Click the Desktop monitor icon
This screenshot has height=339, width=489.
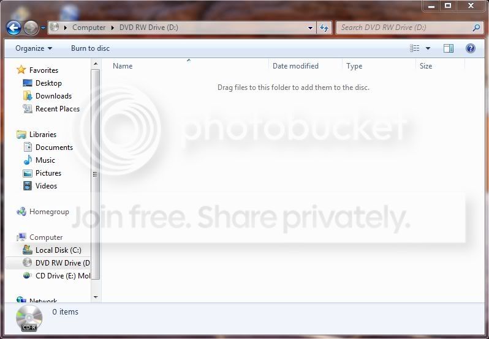[28, 83]
